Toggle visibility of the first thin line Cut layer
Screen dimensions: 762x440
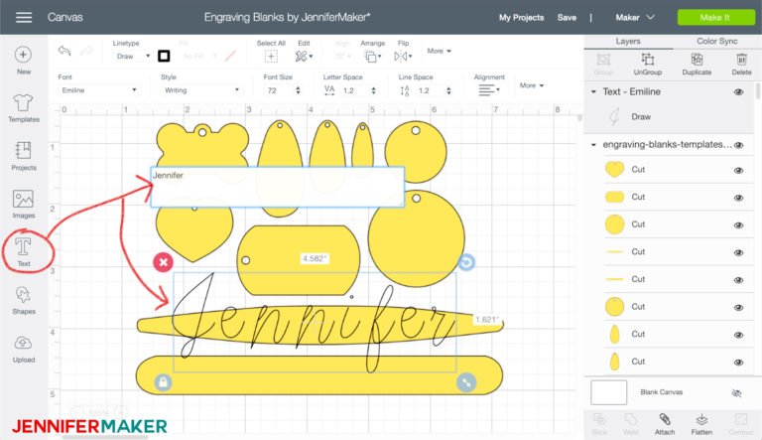click(x=738, y=252)
